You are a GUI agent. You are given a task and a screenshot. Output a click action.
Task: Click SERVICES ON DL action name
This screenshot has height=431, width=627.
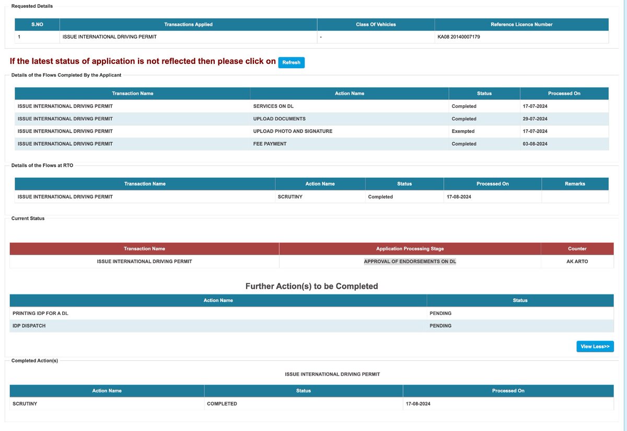click(273, 106)
